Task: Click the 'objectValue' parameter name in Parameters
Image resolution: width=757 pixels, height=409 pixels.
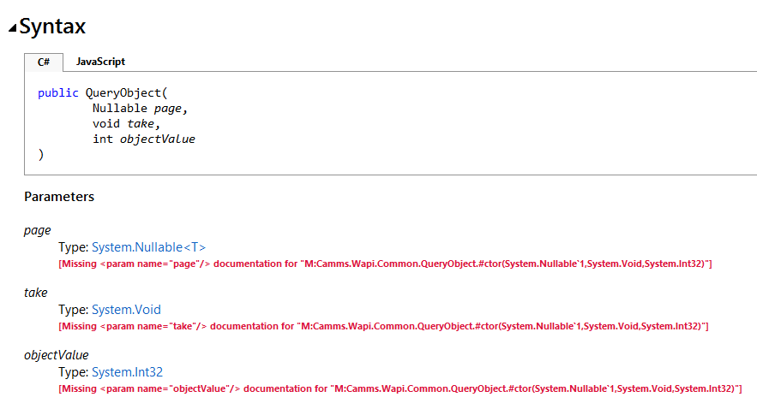Action: point(57,355)
